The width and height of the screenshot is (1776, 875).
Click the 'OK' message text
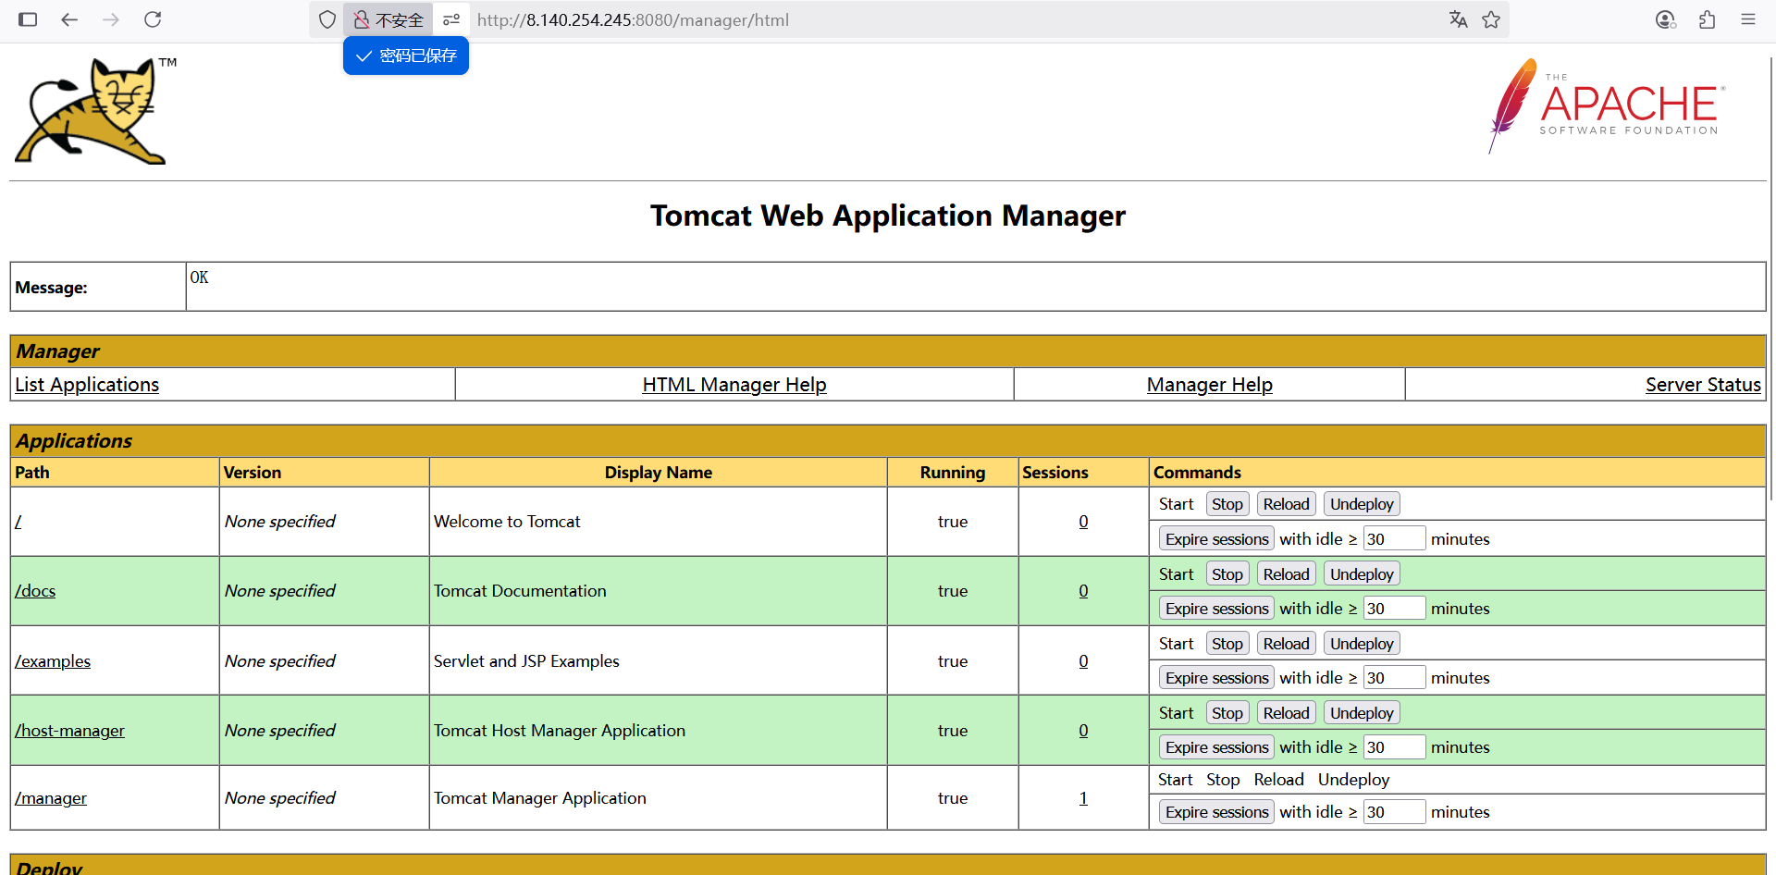[199, 277]
